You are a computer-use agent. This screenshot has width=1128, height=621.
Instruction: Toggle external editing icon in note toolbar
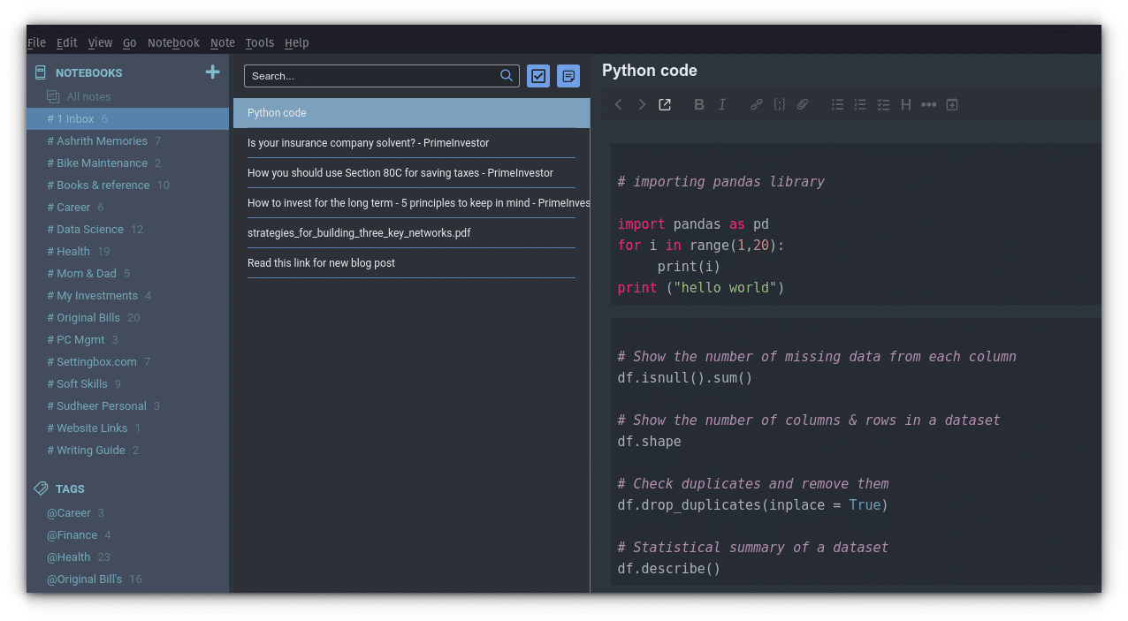[665, 104]
